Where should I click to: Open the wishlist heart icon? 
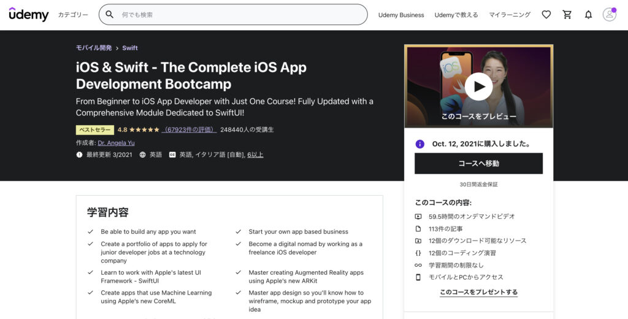(546, 15)
